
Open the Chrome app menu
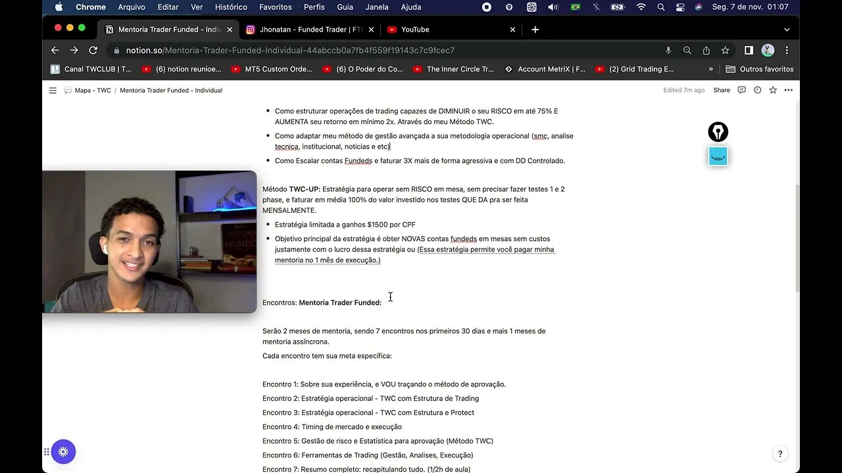pyautogui.click(x=91, y=7)
